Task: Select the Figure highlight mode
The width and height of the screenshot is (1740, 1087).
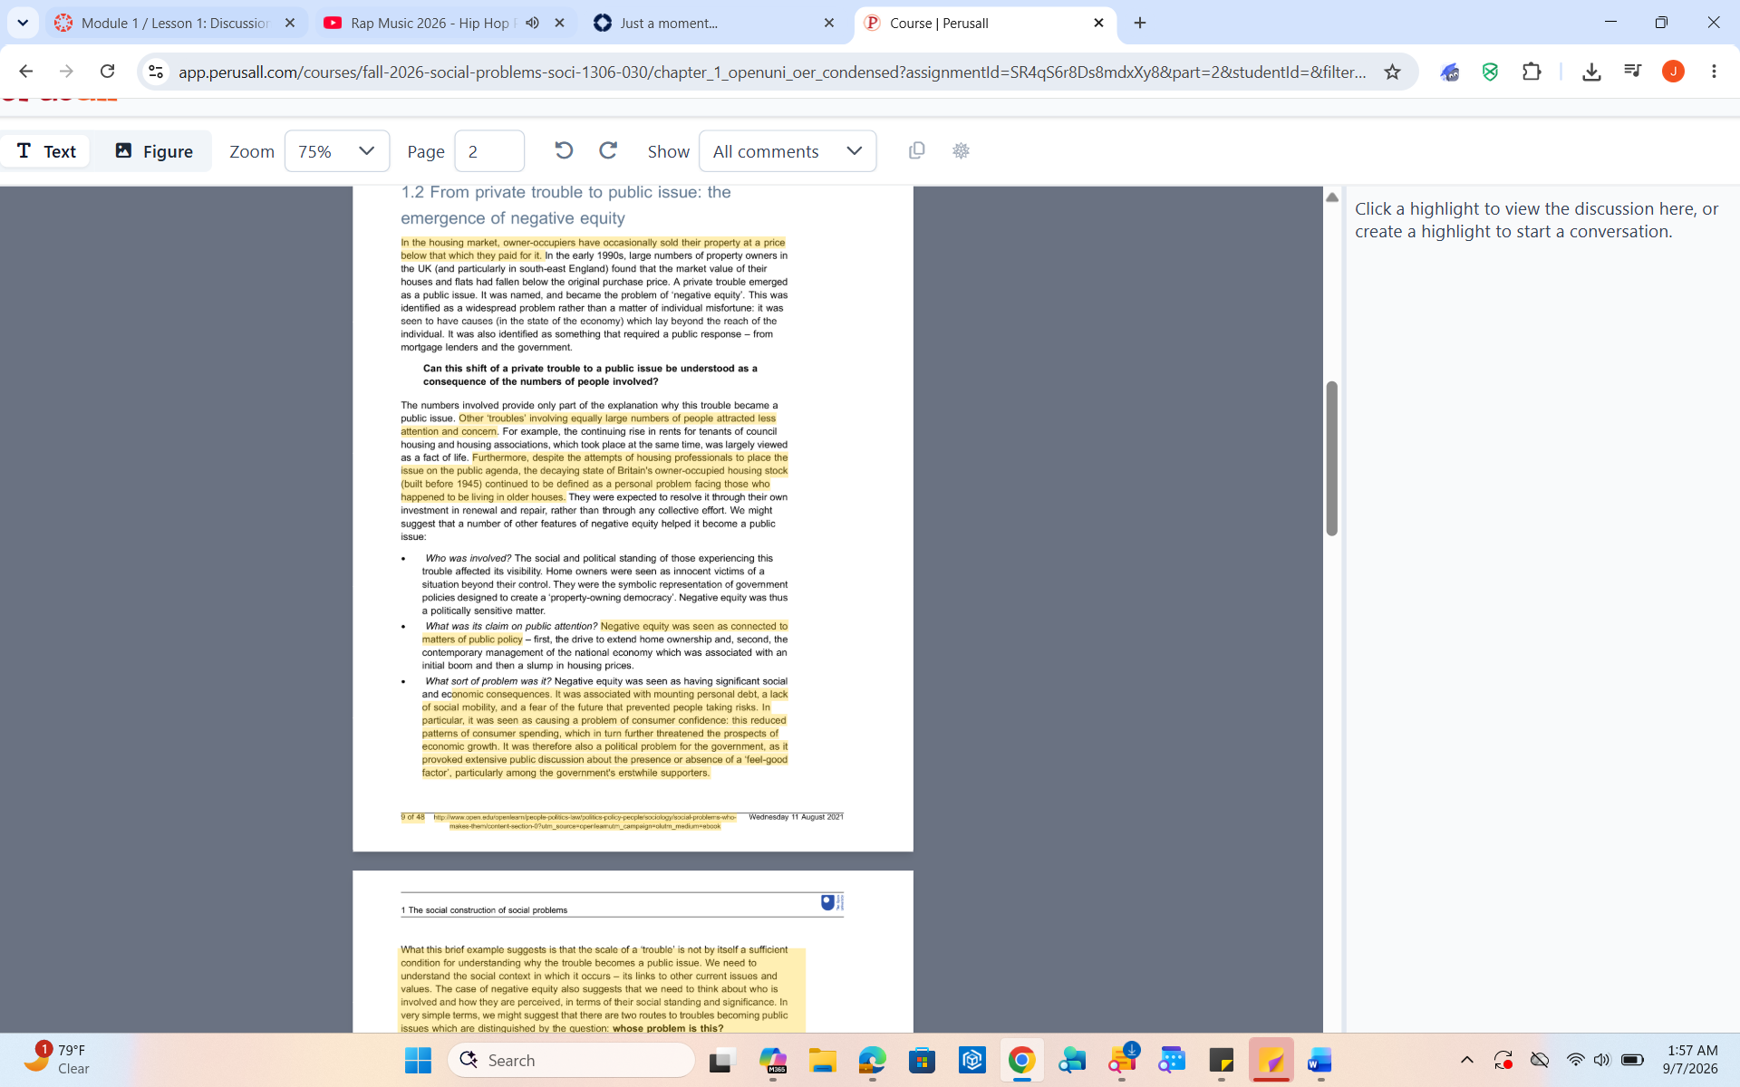Action: [x=154, y=150]
